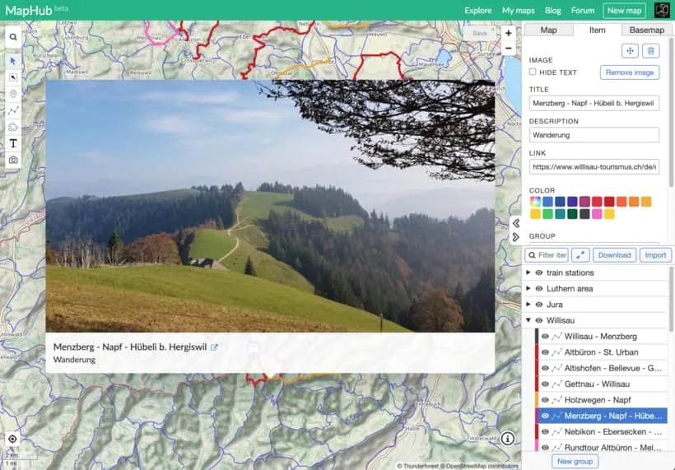Switch to the Basemap tab
The width and height of the screenshot is (675, 470).
(x=646, y=30)
